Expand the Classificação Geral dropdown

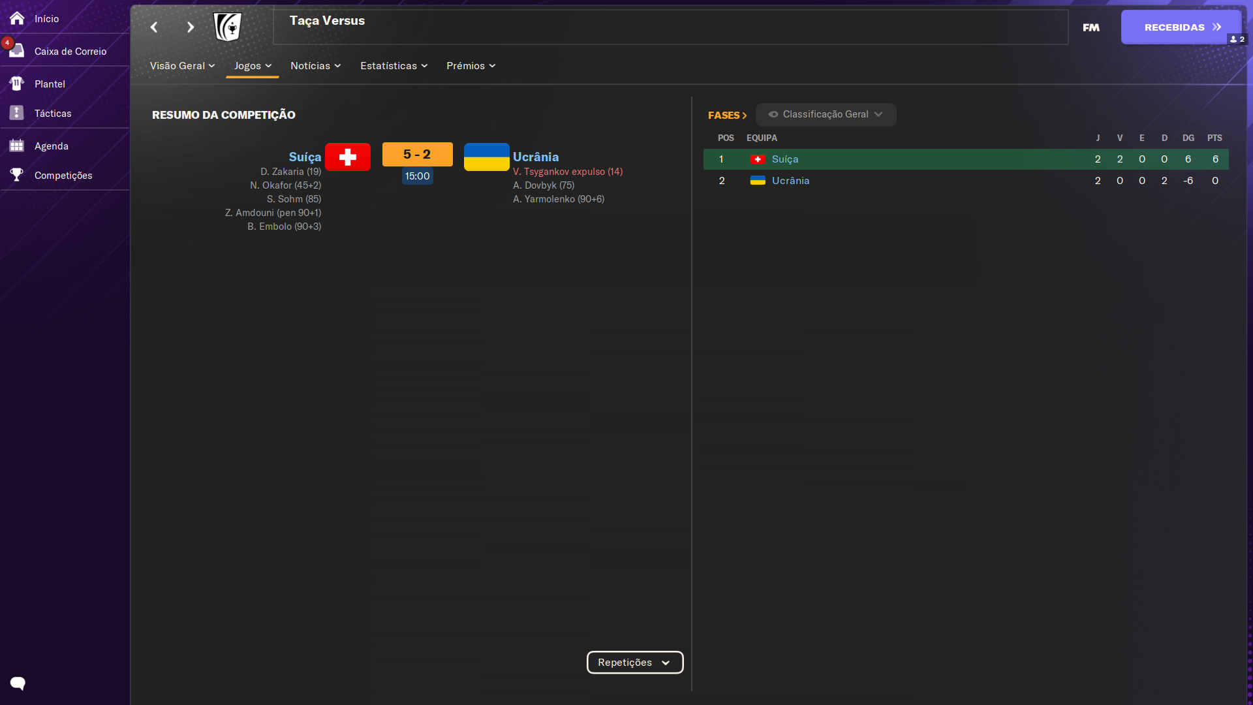(x=826, y=114)
